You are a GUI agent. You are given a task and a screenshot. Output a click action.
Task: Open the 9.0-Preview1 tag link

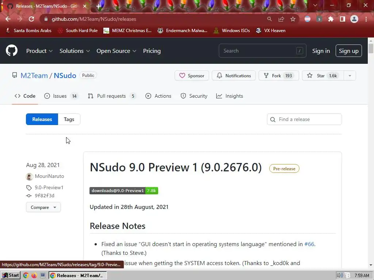49,187
